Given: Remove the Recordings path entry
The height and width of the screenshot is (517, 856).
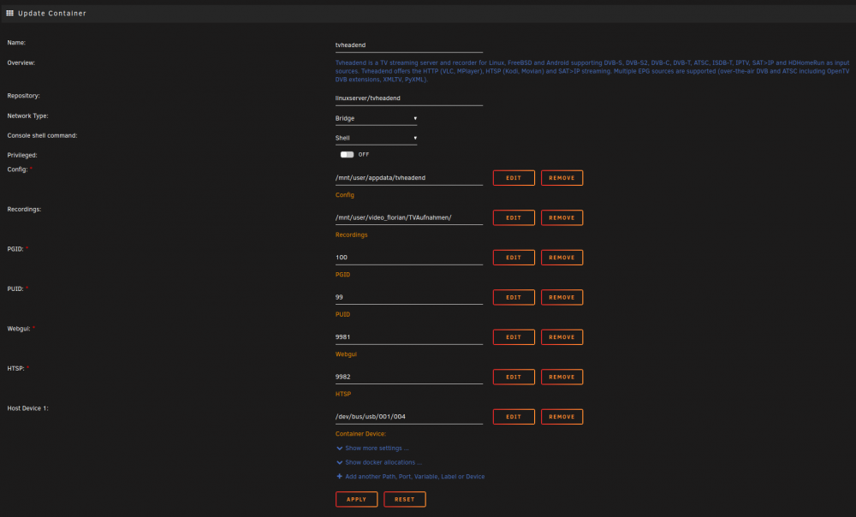Looking at the screenshot, I should (x=562, y=217).
